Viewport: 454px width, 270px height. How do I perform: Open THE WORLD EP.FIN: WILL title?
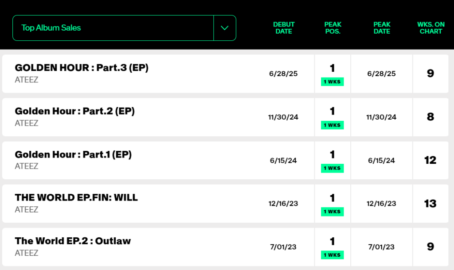tap(76, 198)
